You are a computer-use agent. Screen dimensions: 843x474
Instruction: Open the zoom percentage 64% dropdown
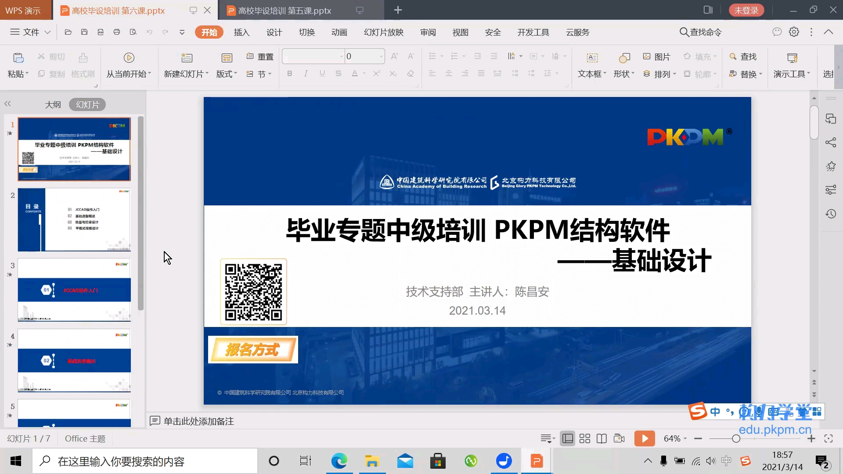pyautogui.click(x=675, y=438)
